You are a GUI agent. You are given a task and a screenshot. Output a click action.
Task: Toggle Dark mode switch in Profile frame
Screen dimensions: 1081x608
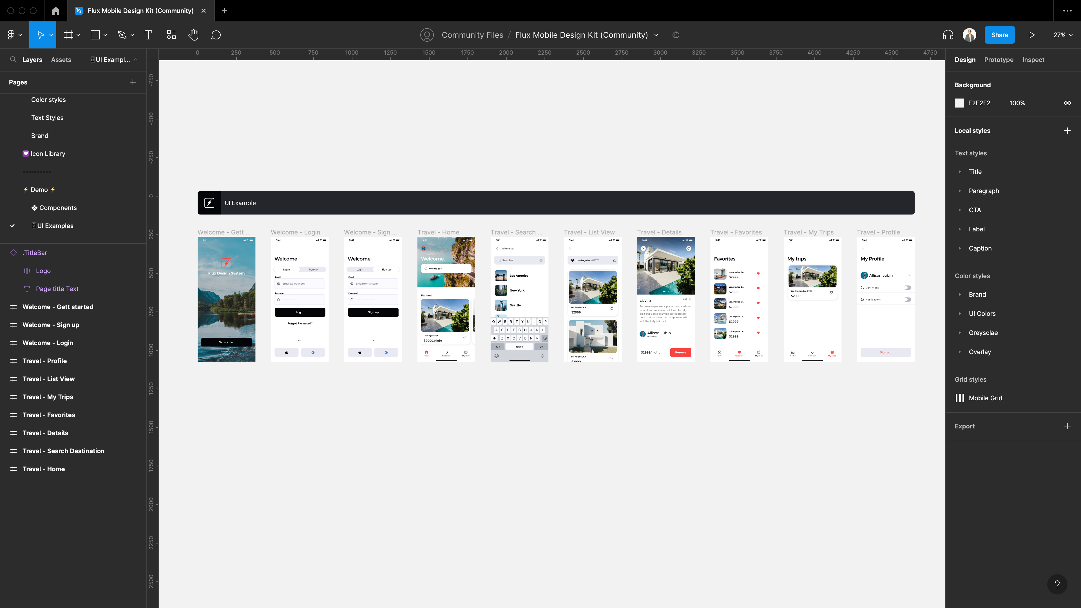[907, 287]
